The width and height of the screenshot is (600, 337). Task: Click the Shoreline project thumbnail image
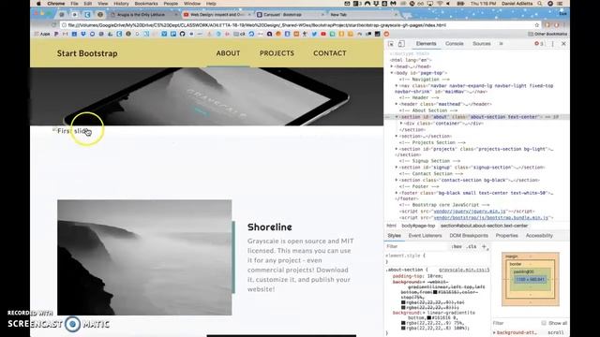(144, 257)
